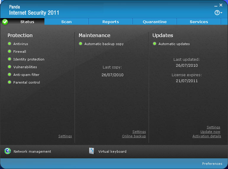Screen dimensions: 228x169
Task: Select the Identity protection label
Action: pyautogui.click(x=29, y=59)
